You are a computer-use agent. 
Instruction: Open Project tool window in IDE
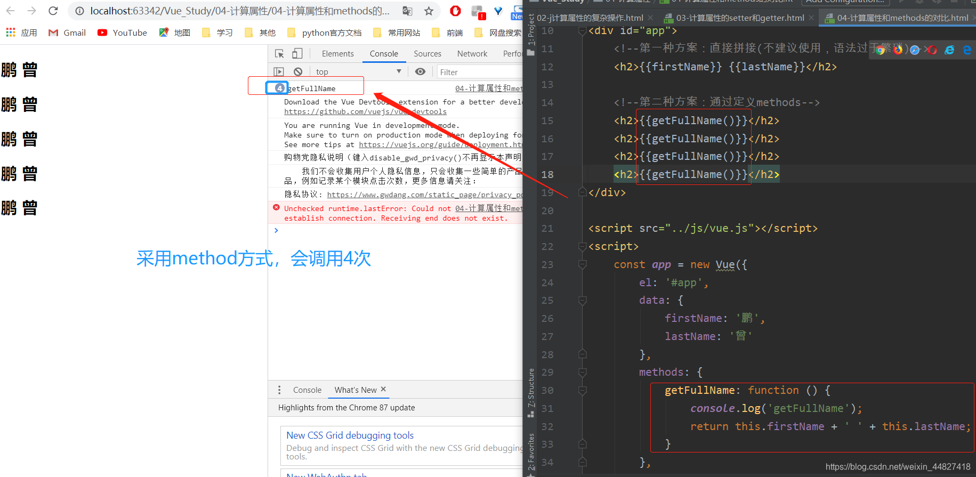530,35
